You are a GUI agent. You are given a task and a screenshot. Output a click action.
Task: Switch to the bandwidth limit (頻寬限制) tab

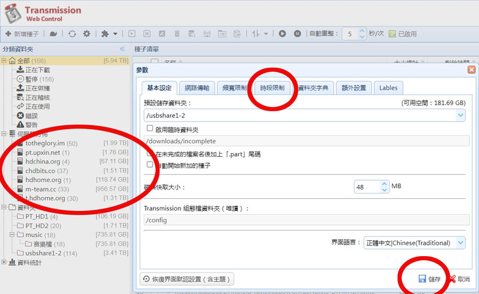(x=234, y=88)
